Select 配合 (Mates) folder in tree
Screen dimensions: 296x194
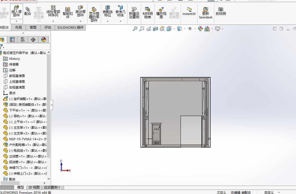(9, 179)
